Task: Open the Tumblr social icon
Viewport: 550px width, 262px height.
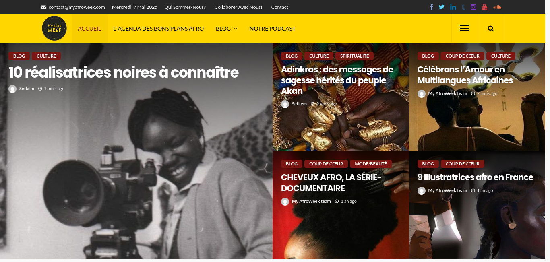Action: tap(463, 7)
